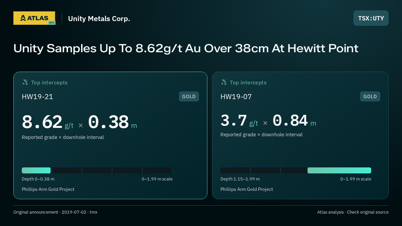Click the 3.7 g/t grade value
402x226 pixels.
[x=239, y=121]
